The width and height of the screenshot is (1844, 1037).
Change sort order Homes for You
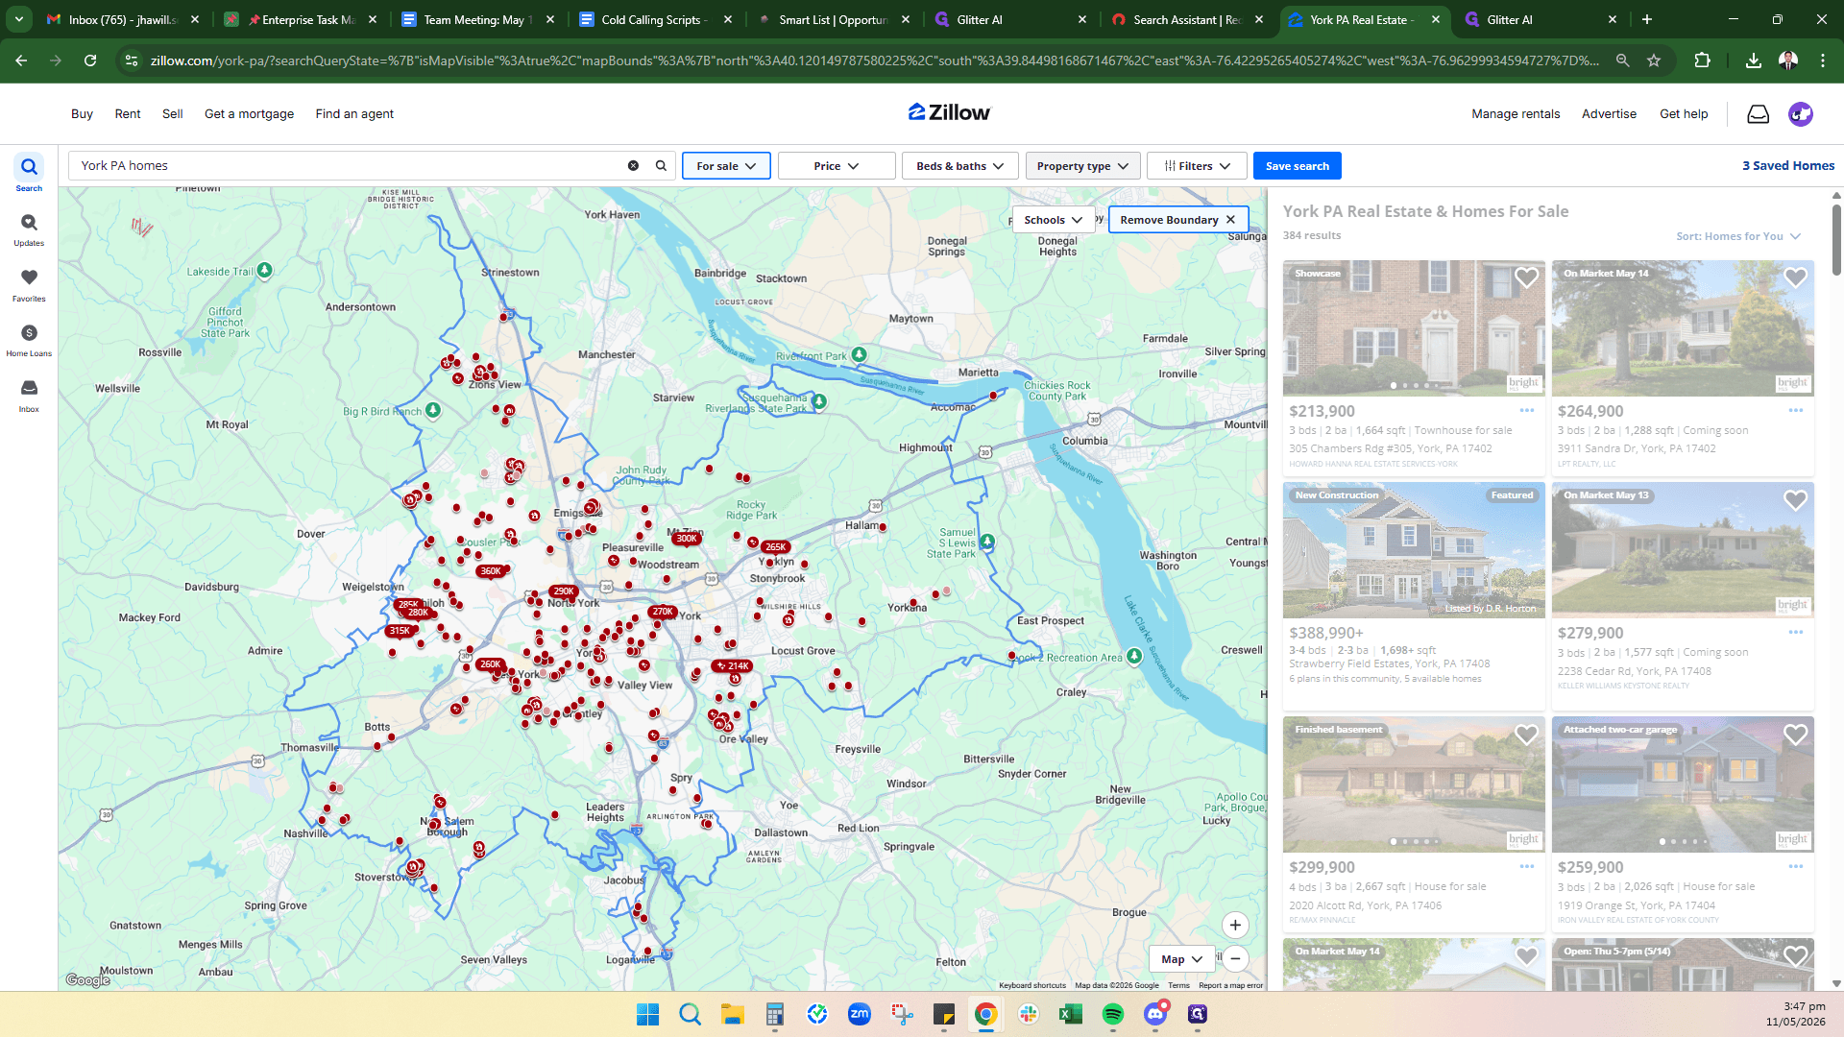(1738, 236)
